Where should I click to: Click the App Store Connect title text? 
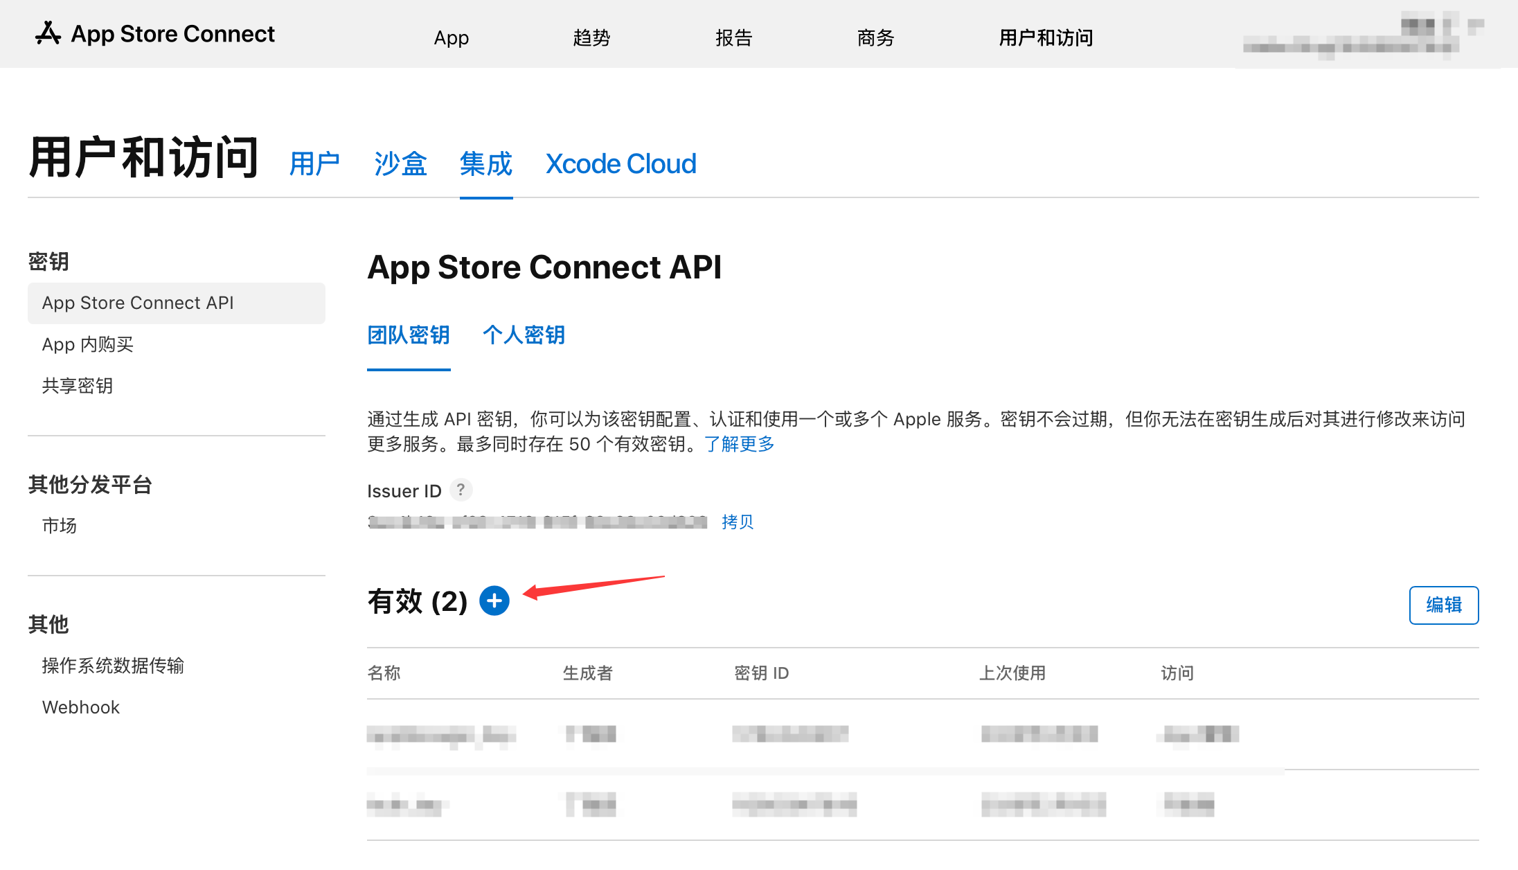click(x=173, y=33)
